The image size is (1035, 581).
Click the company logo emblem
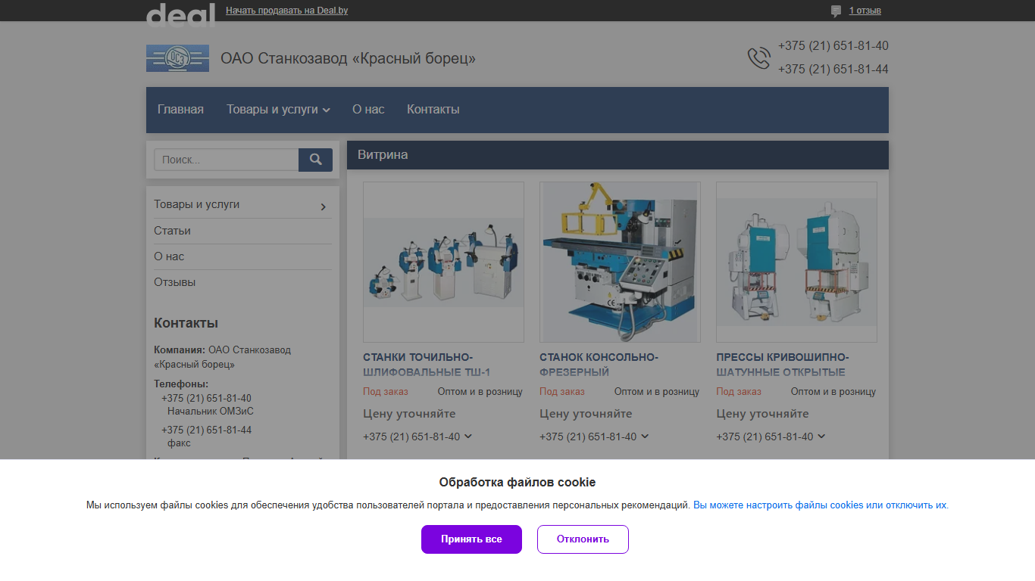pos(177,58)
